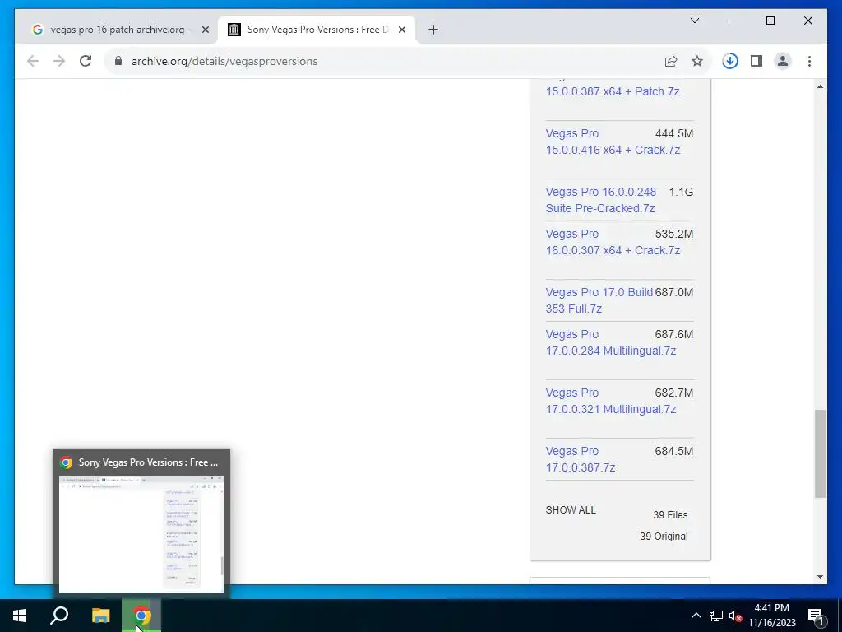Click the 535.2M file size text
Image resolution: width=842 pixels, height=632 pixels.
pyautogui.click(x=674, y=234)
